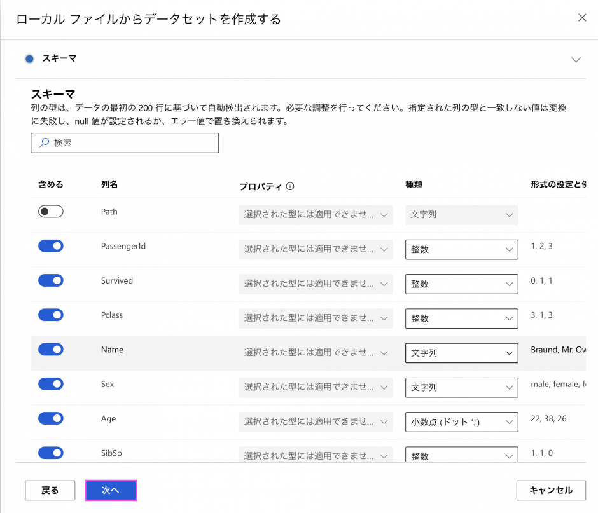Click the info icon next to プロパティ
The image size is (598, 513).
click(290, 186)
